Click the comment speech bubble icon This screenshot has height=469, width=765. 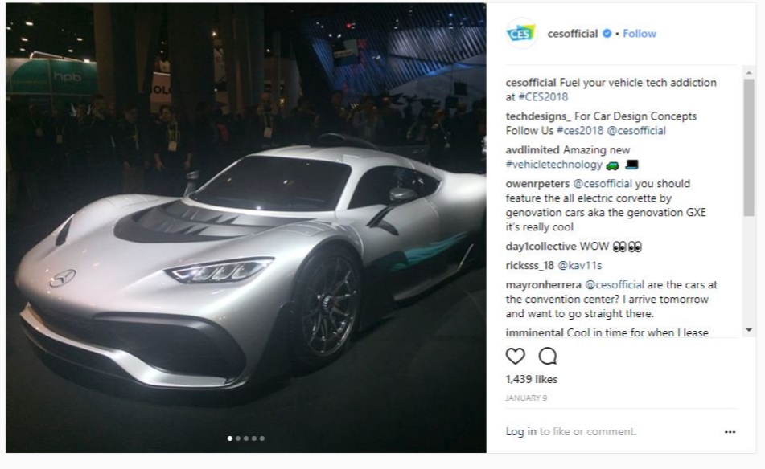point(547,357)
